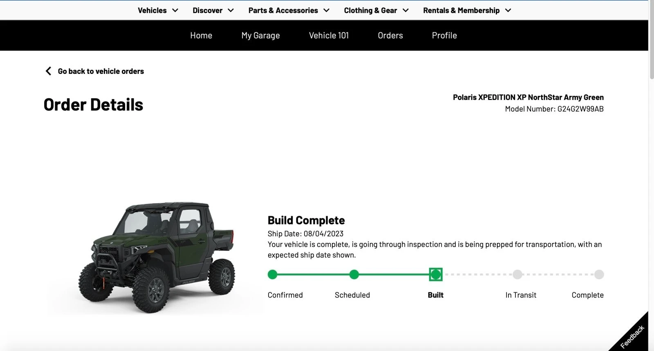
Task: Switch to Vehicle 101 tab
Action: [x=329, y=36]
